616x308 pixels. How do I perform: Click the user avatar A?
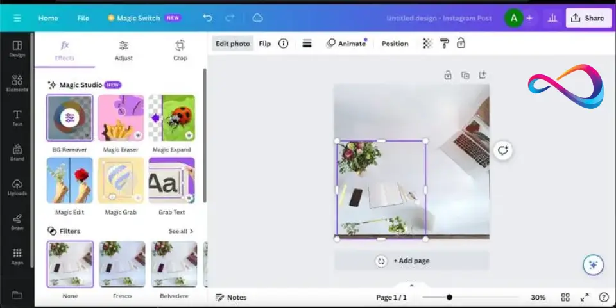[x=513, y=18]
